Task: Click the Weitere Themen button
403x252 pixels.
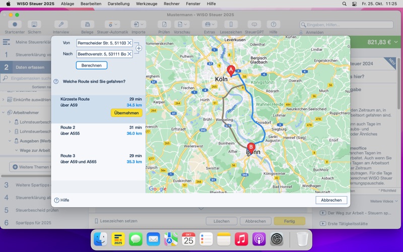Action: [31, 167]
